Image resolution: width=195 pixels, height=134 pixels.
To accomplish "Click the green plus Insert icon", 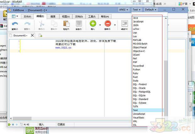I will point(93,23).
